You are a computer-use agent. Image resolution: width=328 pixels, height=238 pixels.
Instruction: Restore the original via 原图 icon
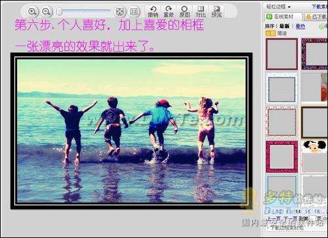(184, 12)
